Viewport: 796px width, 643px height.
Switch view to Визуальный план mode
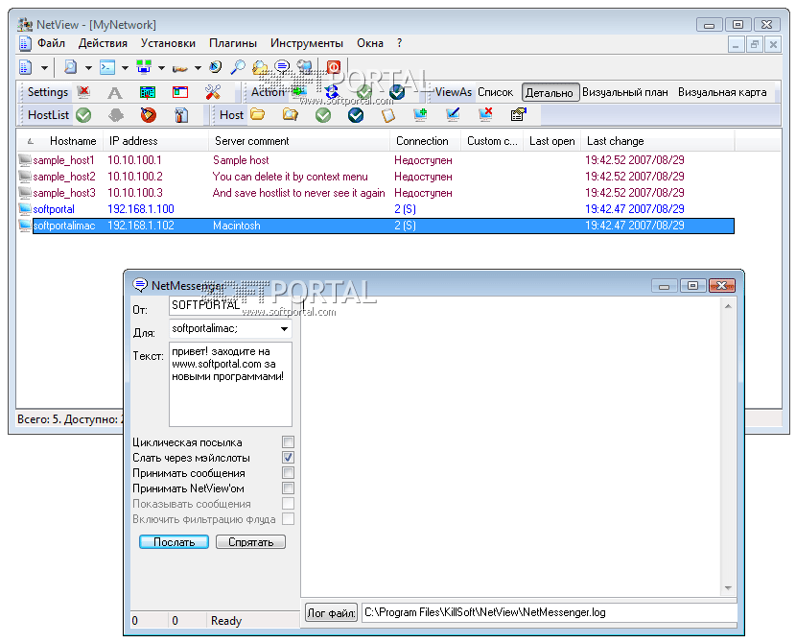pos(625,92)
